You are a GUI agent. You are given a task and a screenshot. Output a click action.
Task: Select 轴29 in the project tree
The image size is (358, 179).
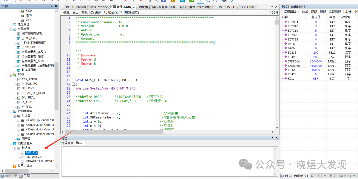tap(29, 11)
